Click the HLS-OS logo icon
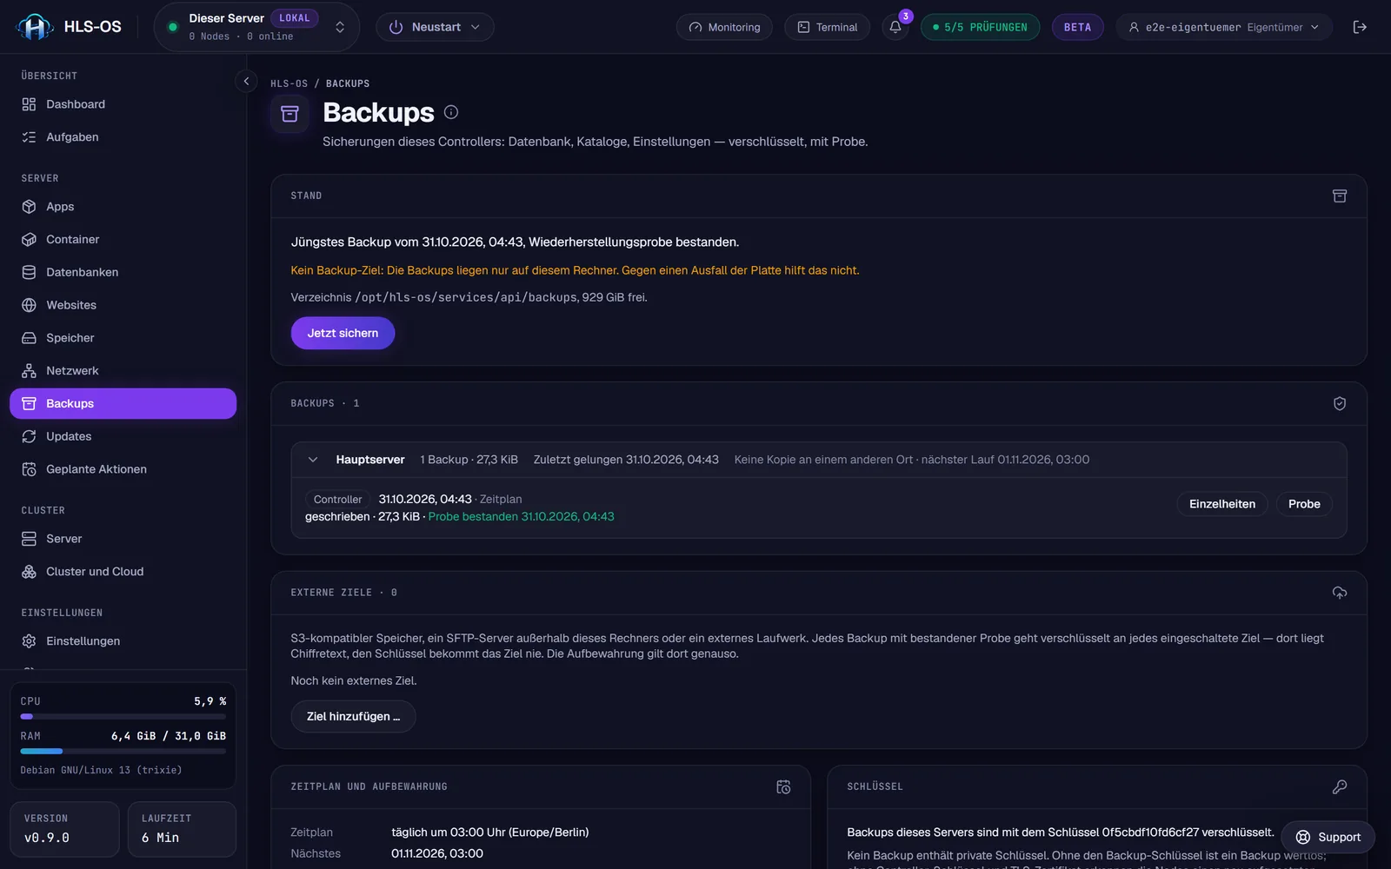 pos(35,27)
